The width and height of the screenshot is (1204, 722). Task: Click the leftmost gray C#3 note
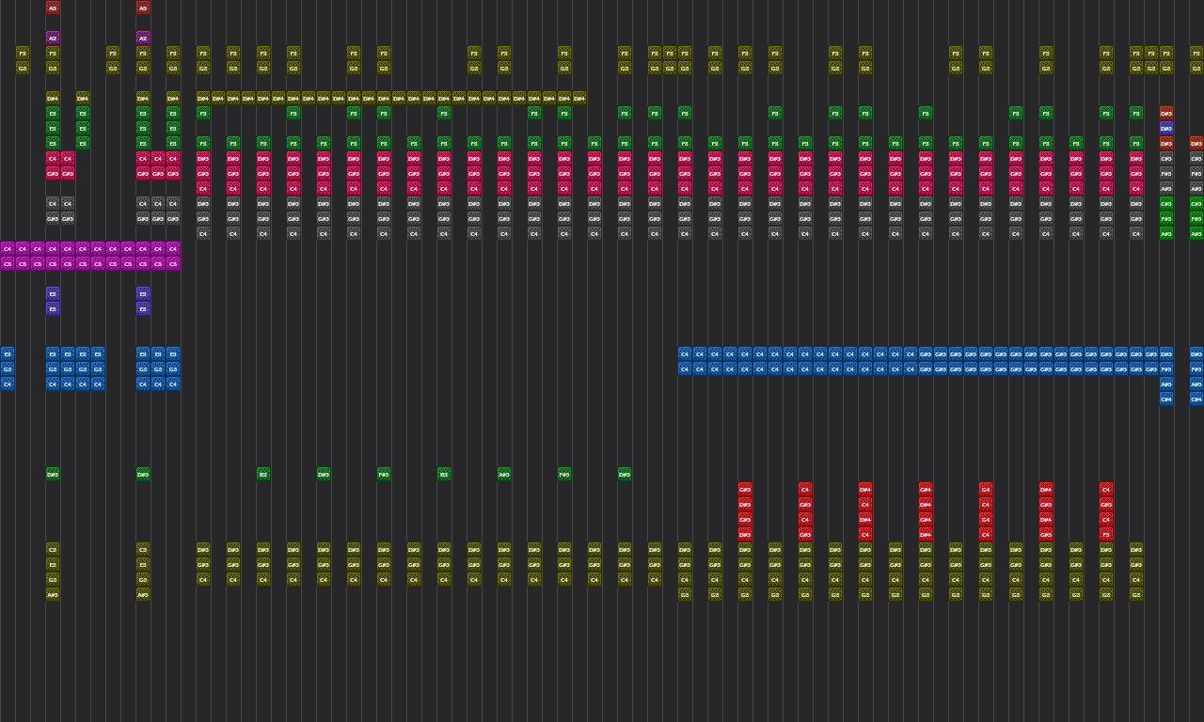(1166, 158)
